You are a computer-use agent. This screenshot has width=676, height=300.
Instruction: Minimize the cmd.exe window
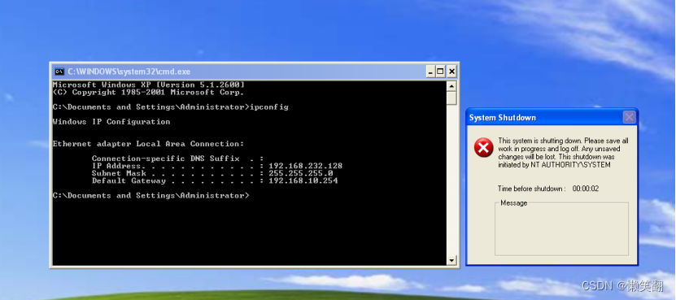point(430,72)
